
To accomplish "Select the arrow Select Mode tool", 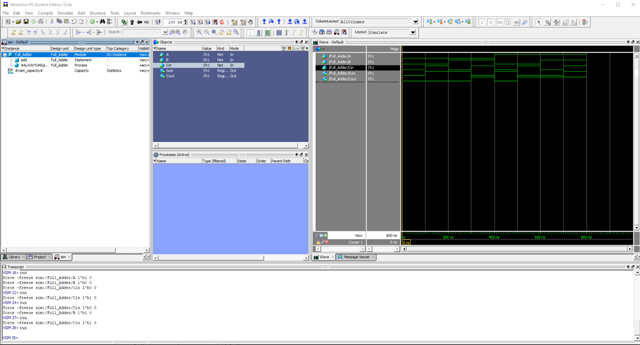I will (538, 22).
